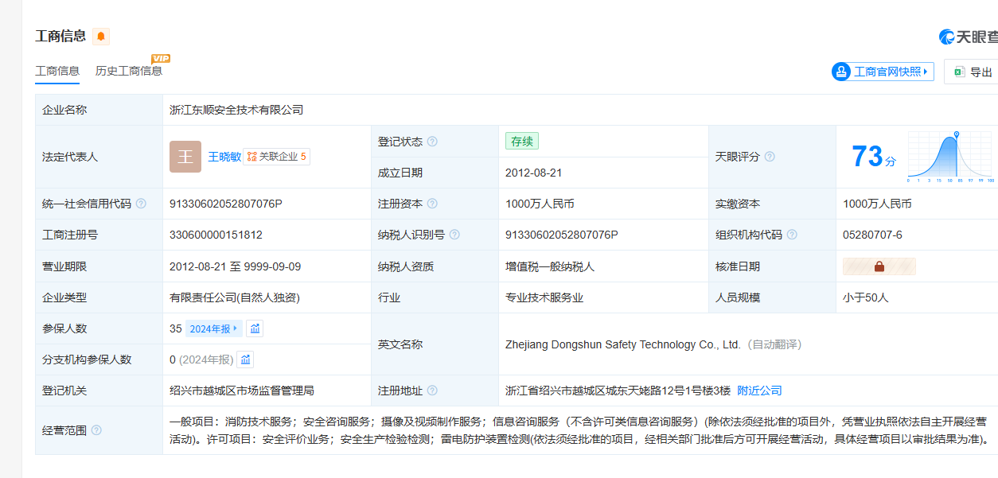Click help icon next to 注册资本
This screenshot has width=998, height=478.
point(432,204)
